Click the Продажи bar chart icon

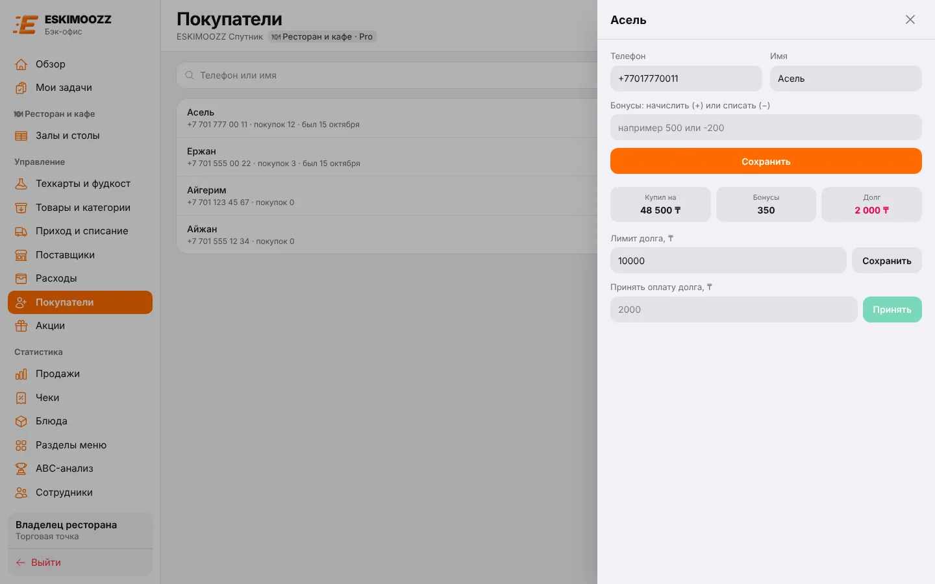21,374
